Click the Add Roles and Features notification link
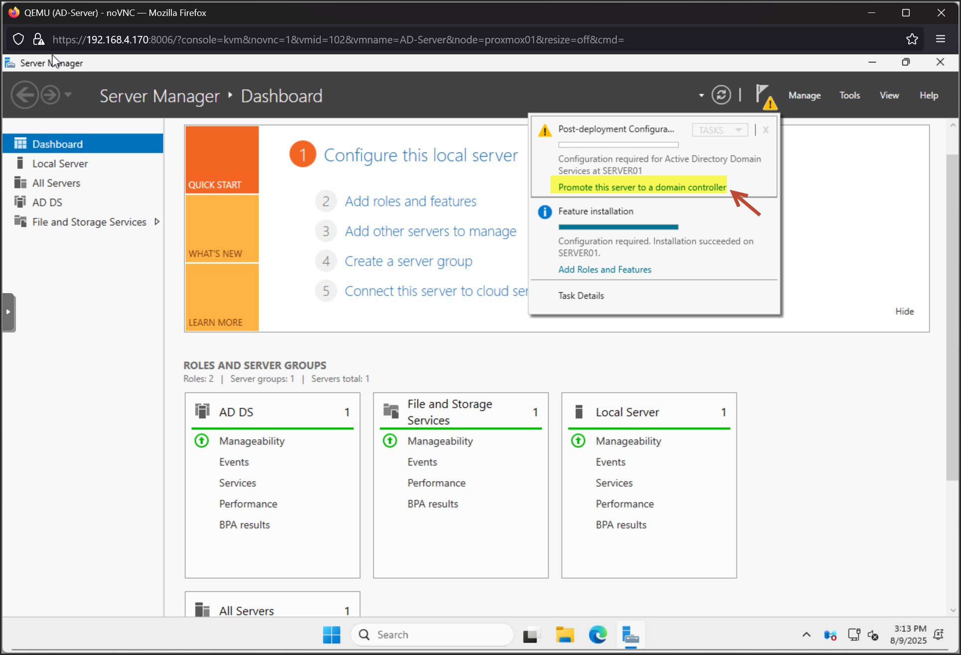The height and width of the screenshot is (655, 961). point(604,270)
